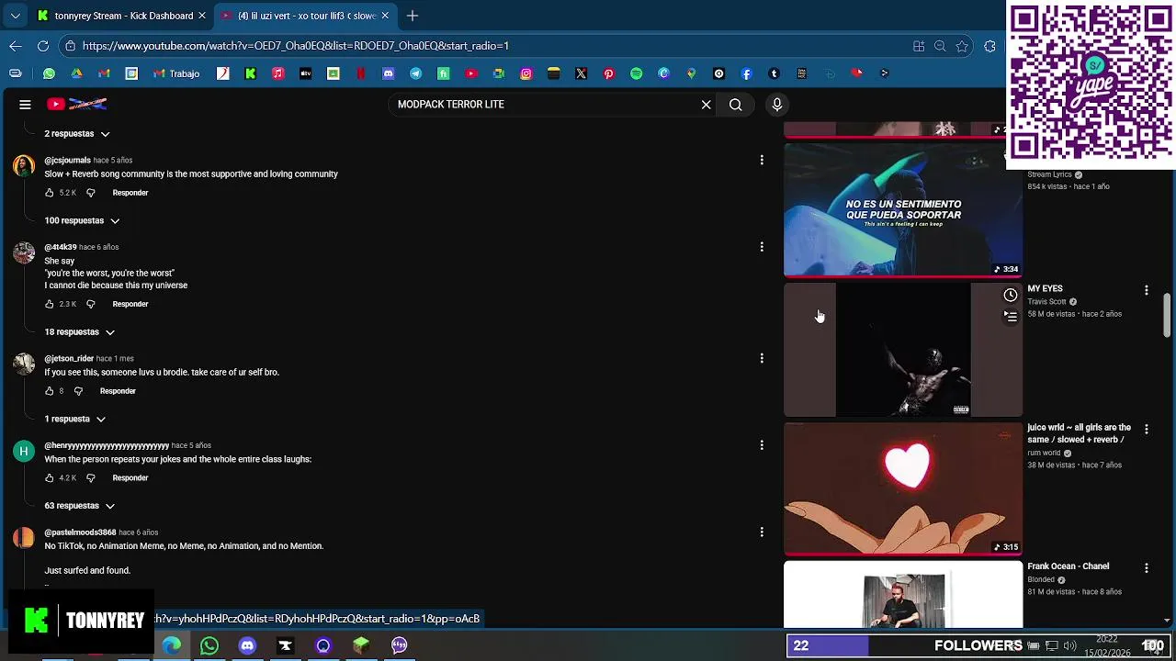Like the @jetson_rider comment with 8 likes
Viewport: 1176px width, 661px height.
point(50,391)
